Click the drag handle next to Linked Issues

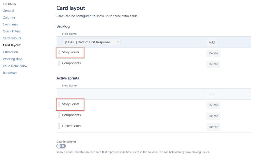click(x=59, y=126)
